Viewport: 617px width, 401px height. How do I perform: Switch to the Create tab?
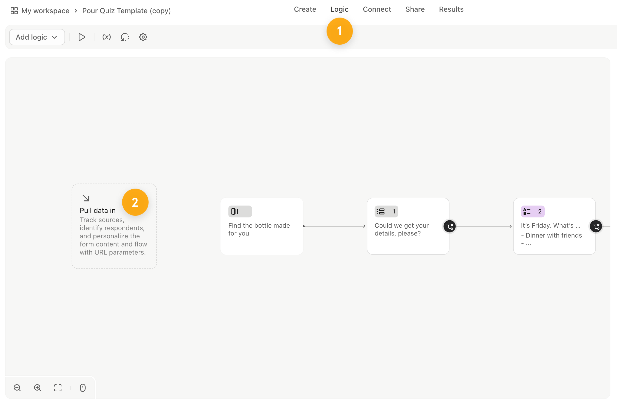(305, 9)
